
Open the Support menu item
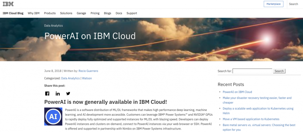(x=132, y=13)
